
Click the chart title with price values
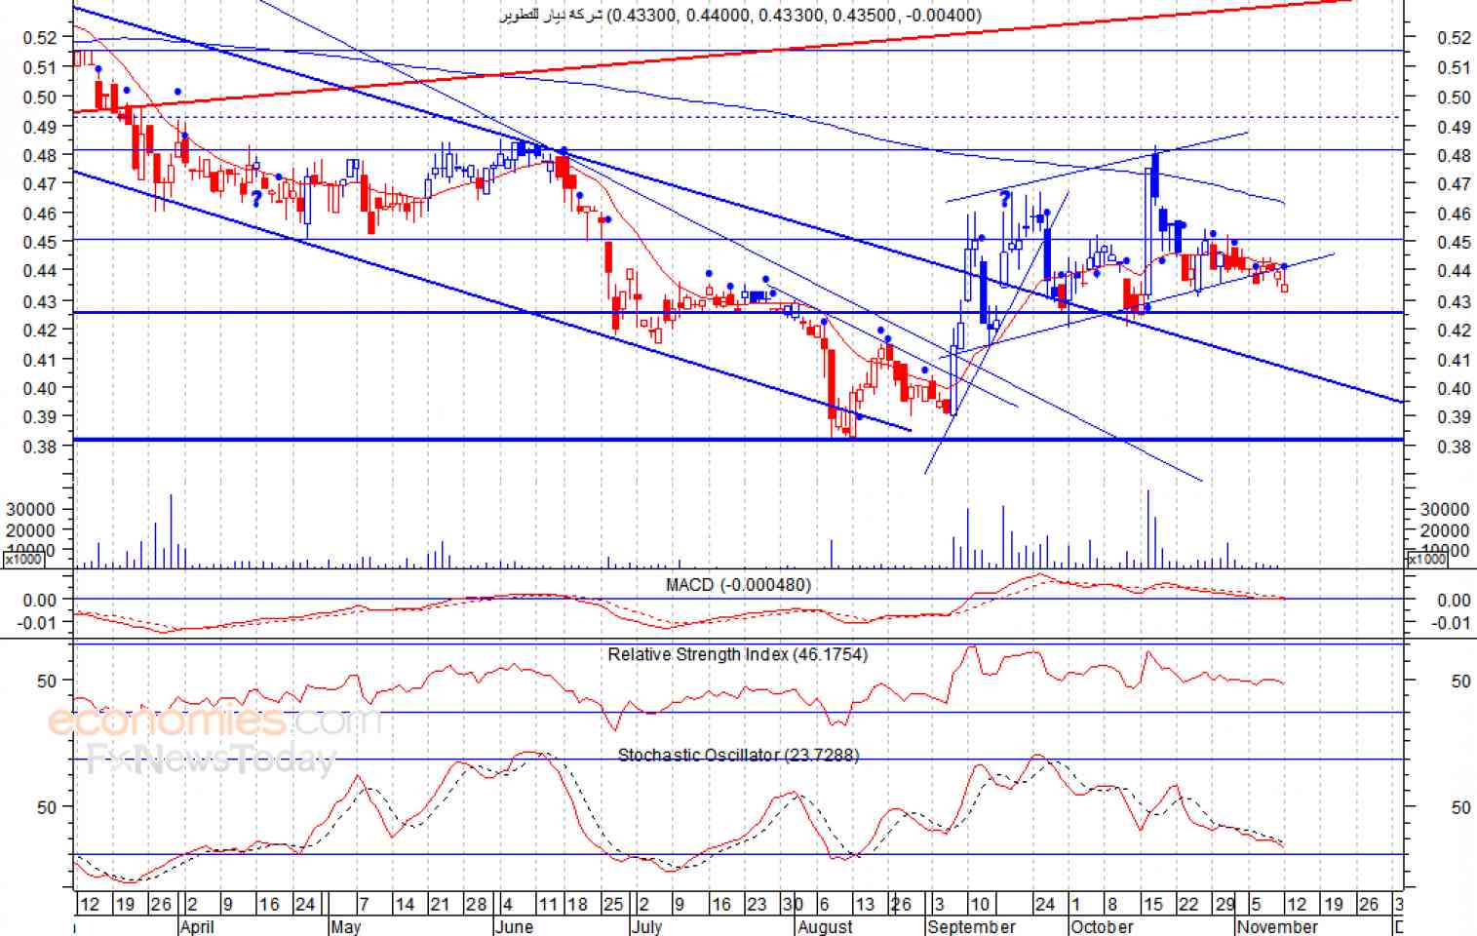click(740, 14)
